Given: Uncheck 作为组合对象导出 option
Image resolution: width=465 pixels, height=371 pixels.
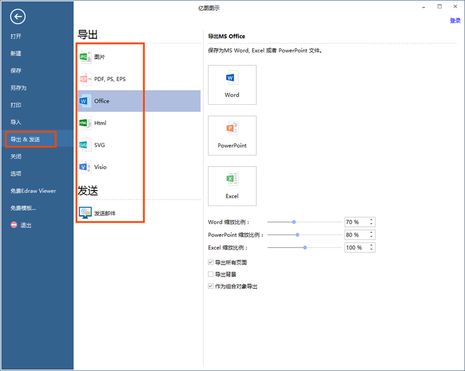Looking at the screenshot, I should [x=210, y=286].
